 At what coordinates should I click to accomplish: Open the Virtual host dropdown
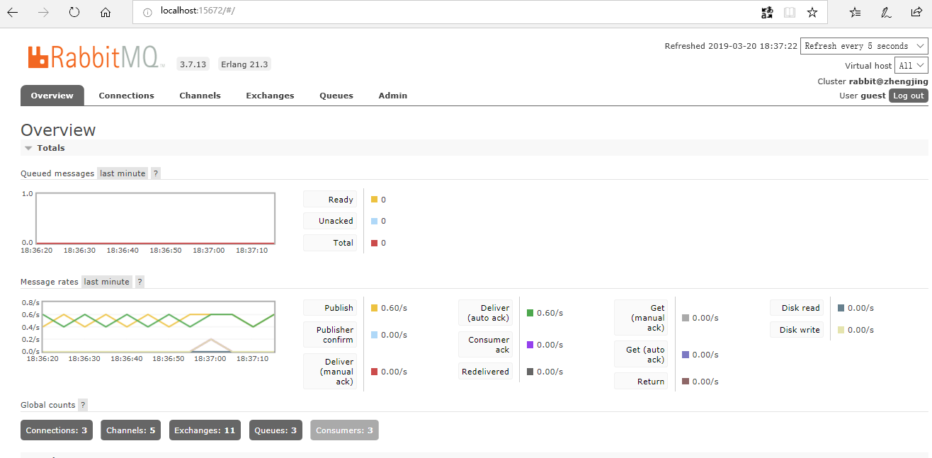click(911, 66)
